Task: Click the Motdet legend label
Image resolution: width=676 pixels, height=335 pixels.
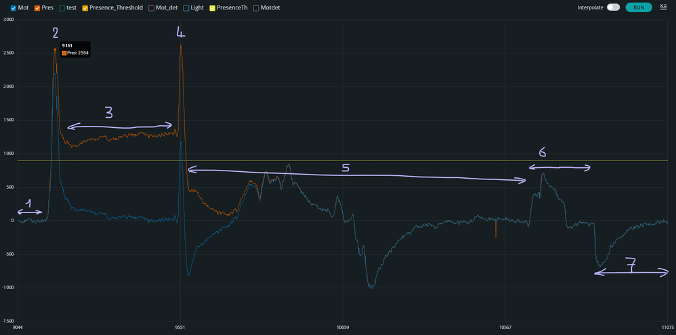Action: pos(270,7)
